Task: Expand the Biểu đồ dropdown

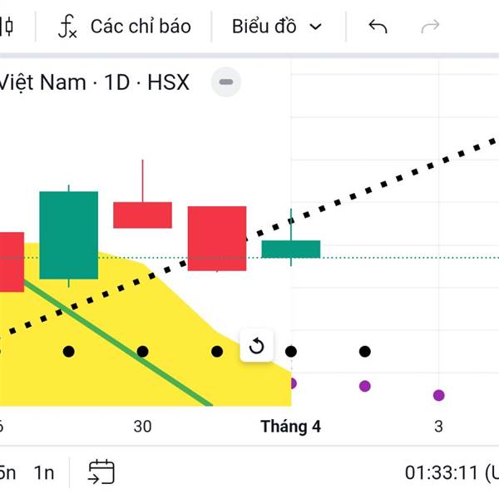Action: click(276, 27)
